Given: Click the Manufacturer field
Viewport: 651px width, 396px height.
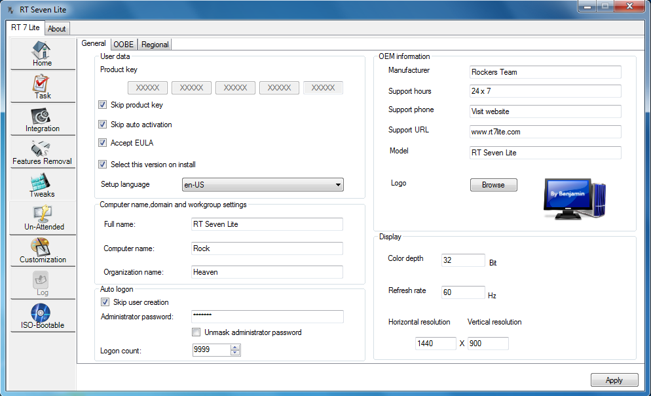Looking at the screenshot, I should point(546,72).
